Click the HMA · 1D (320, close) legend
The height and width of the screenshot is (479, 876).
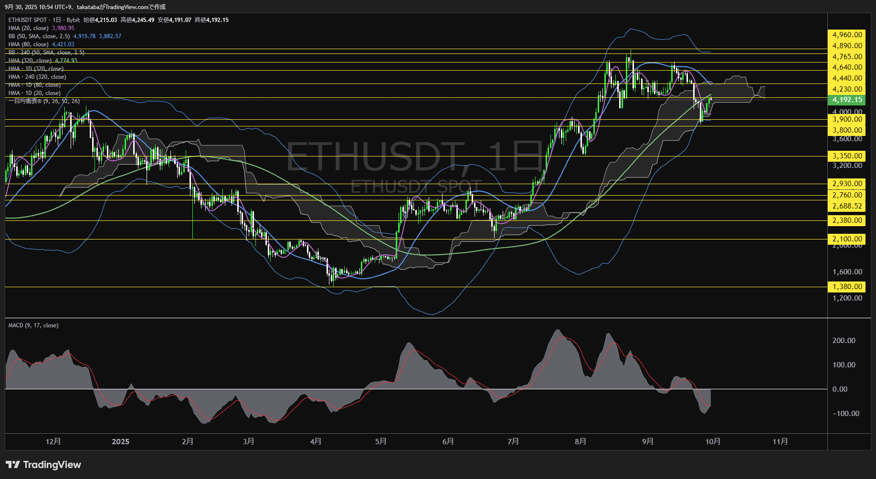[x=36, y=69]
